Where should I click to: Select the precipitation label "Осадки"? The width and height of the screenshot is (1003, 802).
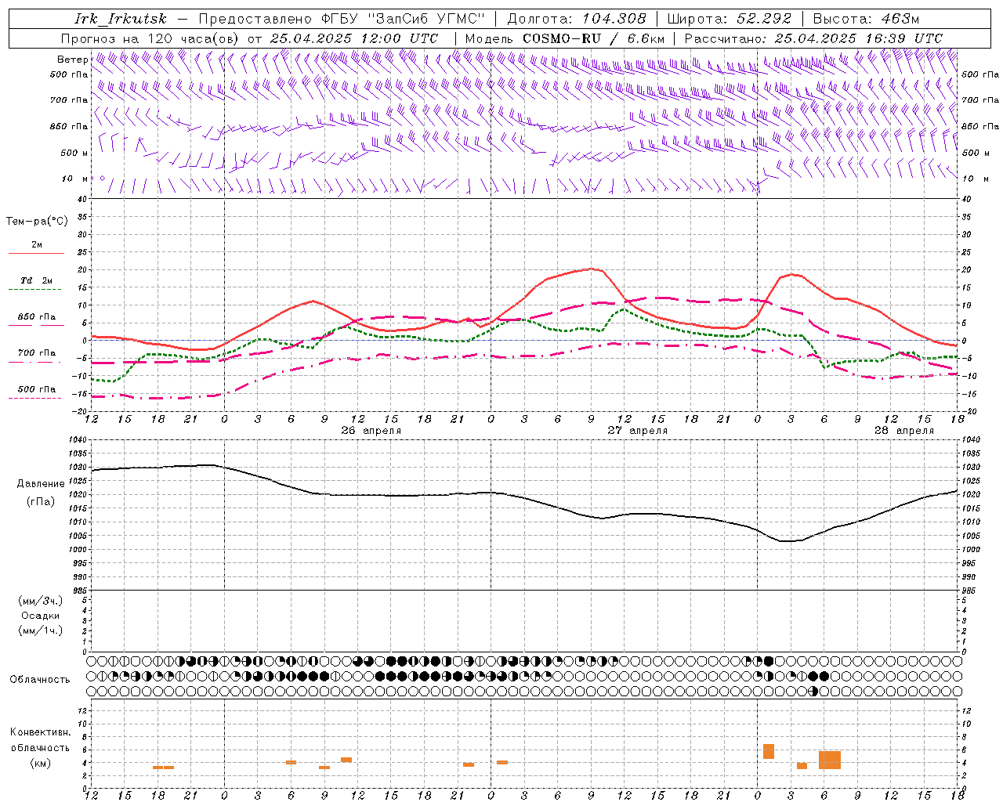pos(41,616)
